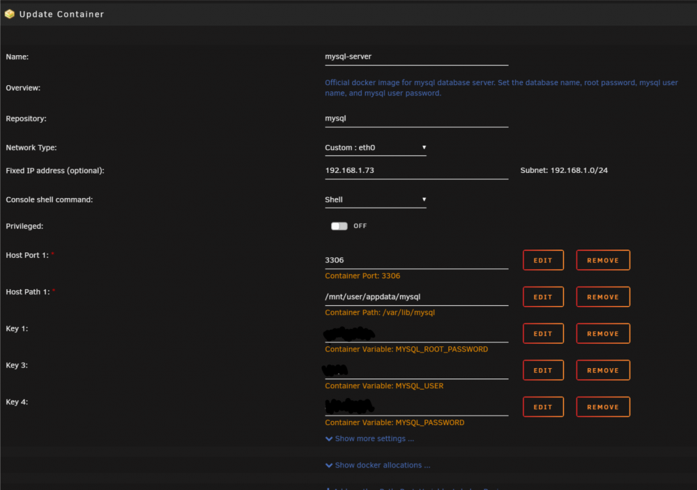Click the 'Key 4:' label
The height and width of the screenshot is (490, 697).
click(17, 402)
